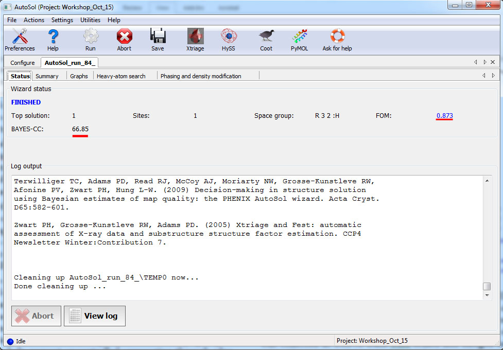This screenshot has width=503, height=350.
Task: Click the 'Sites:' label
Action: (141, 116)
